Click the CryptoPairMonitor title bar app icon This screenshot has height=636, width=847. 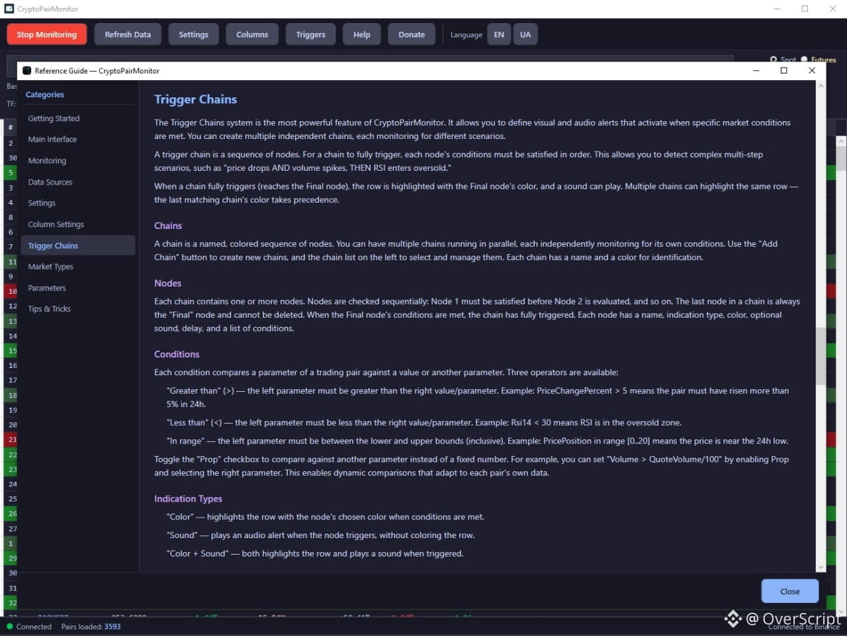click(x=9, y=9)
